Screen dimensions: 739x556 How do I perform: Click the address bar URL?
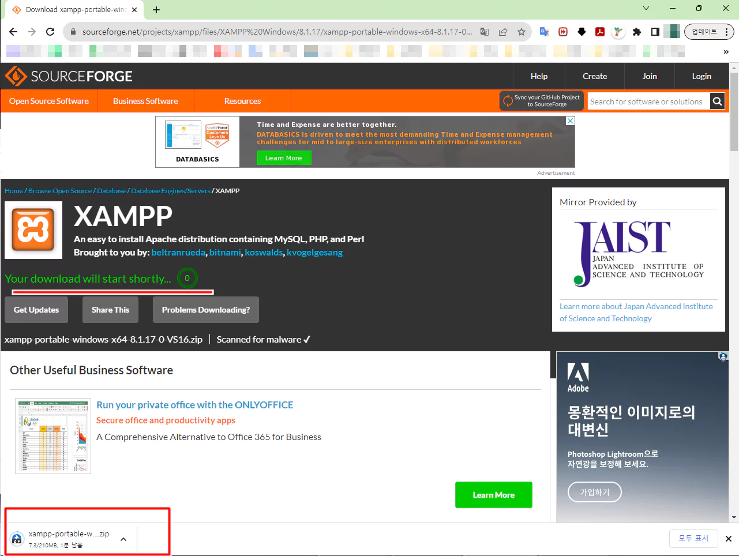tap(277, 32)
